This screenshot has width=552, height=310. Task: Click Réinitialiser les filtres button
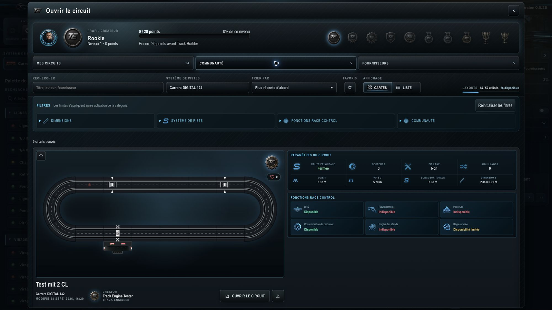pos(495,105)
